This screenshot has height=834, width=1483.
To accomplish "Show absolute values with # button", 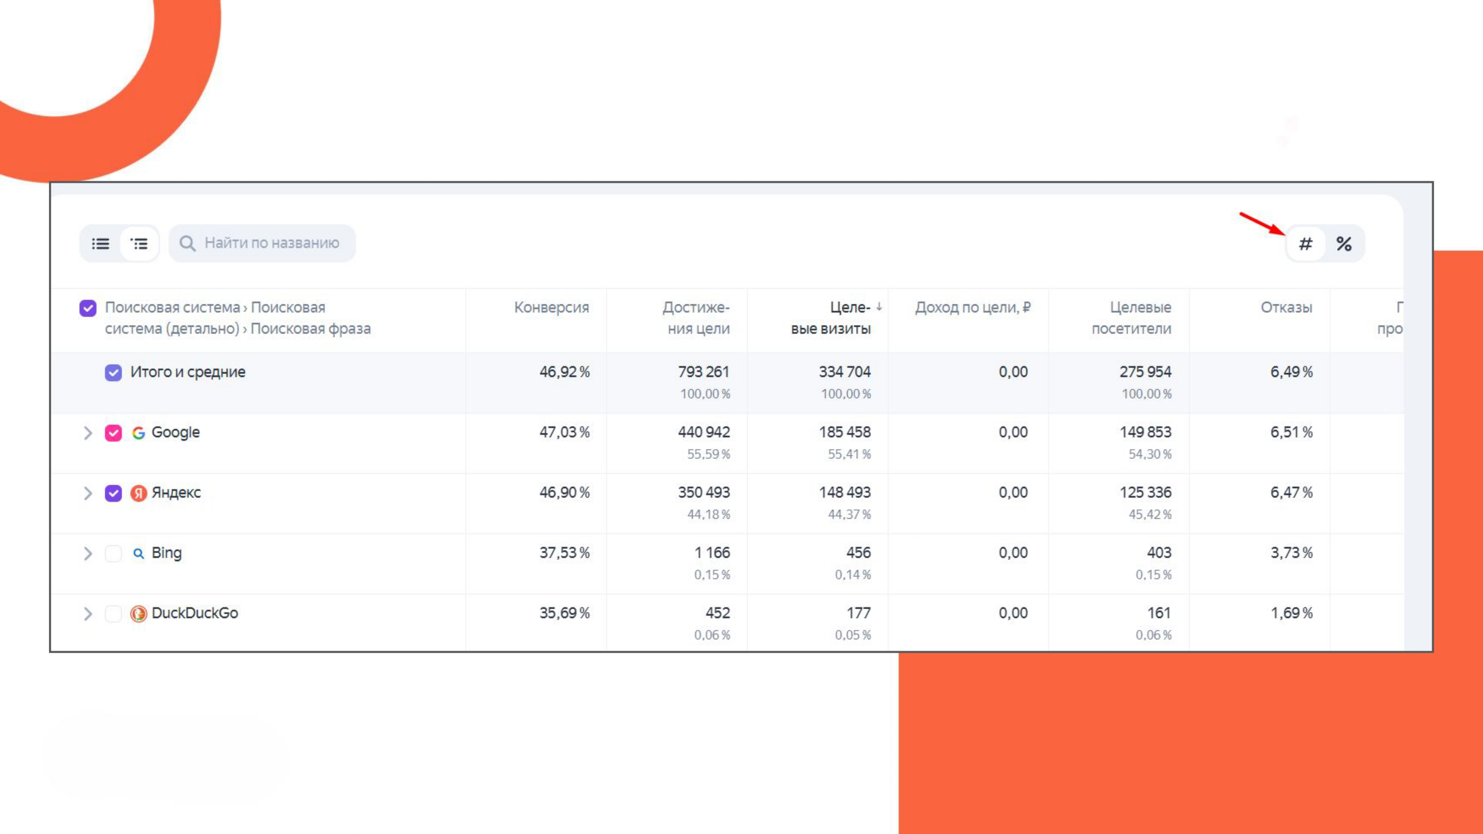I will pyautogui.click(x=1305, y=244).
